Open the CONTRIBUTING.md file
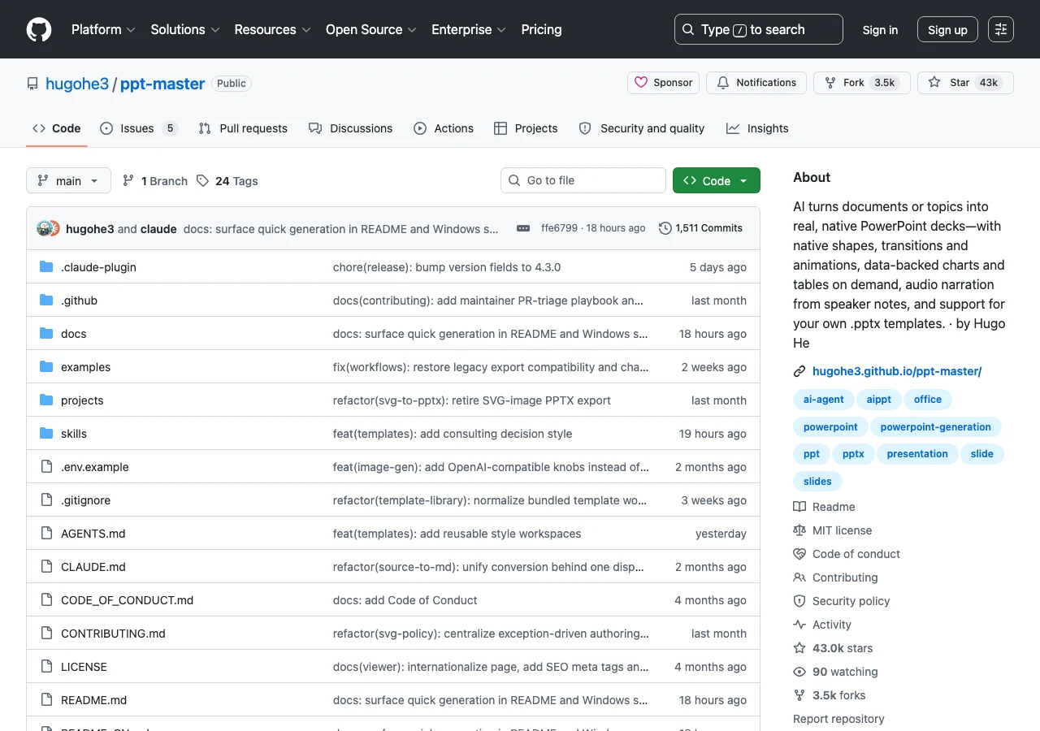The image size is (1040, 731). pos(113,634)
